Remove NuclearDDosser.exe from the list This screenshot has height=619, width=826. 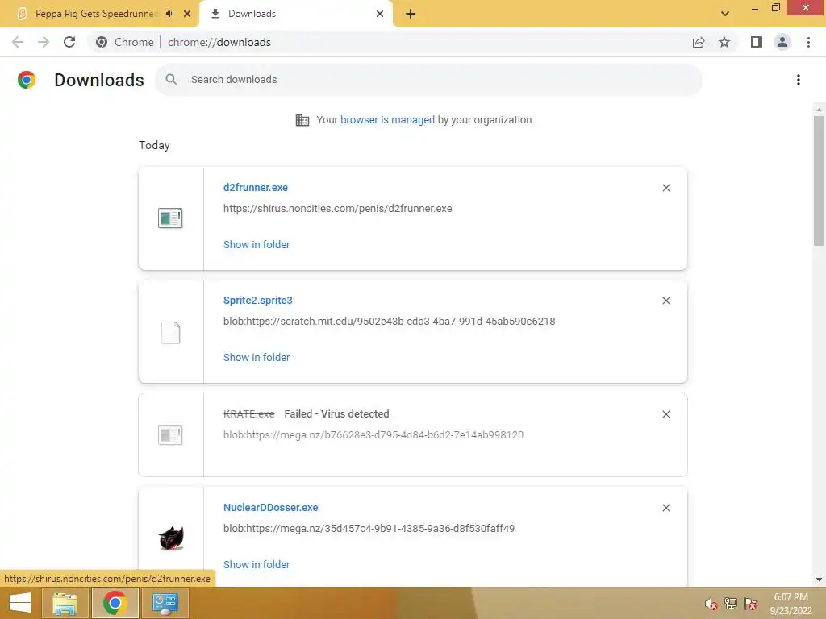click(x=665, y=508)
